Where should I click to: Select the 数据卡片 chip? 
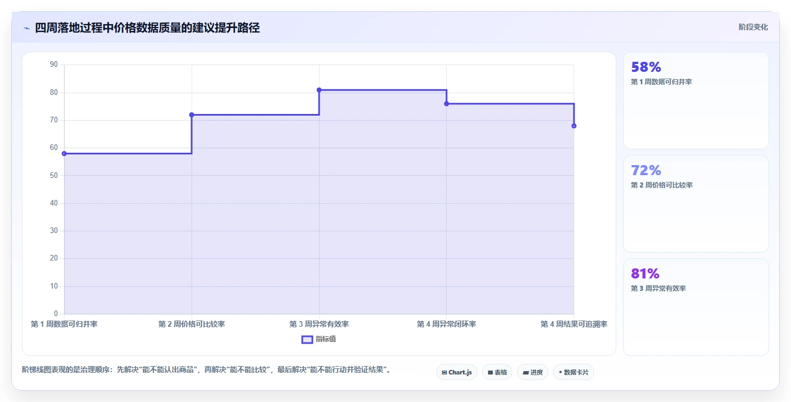pos(574,372)
